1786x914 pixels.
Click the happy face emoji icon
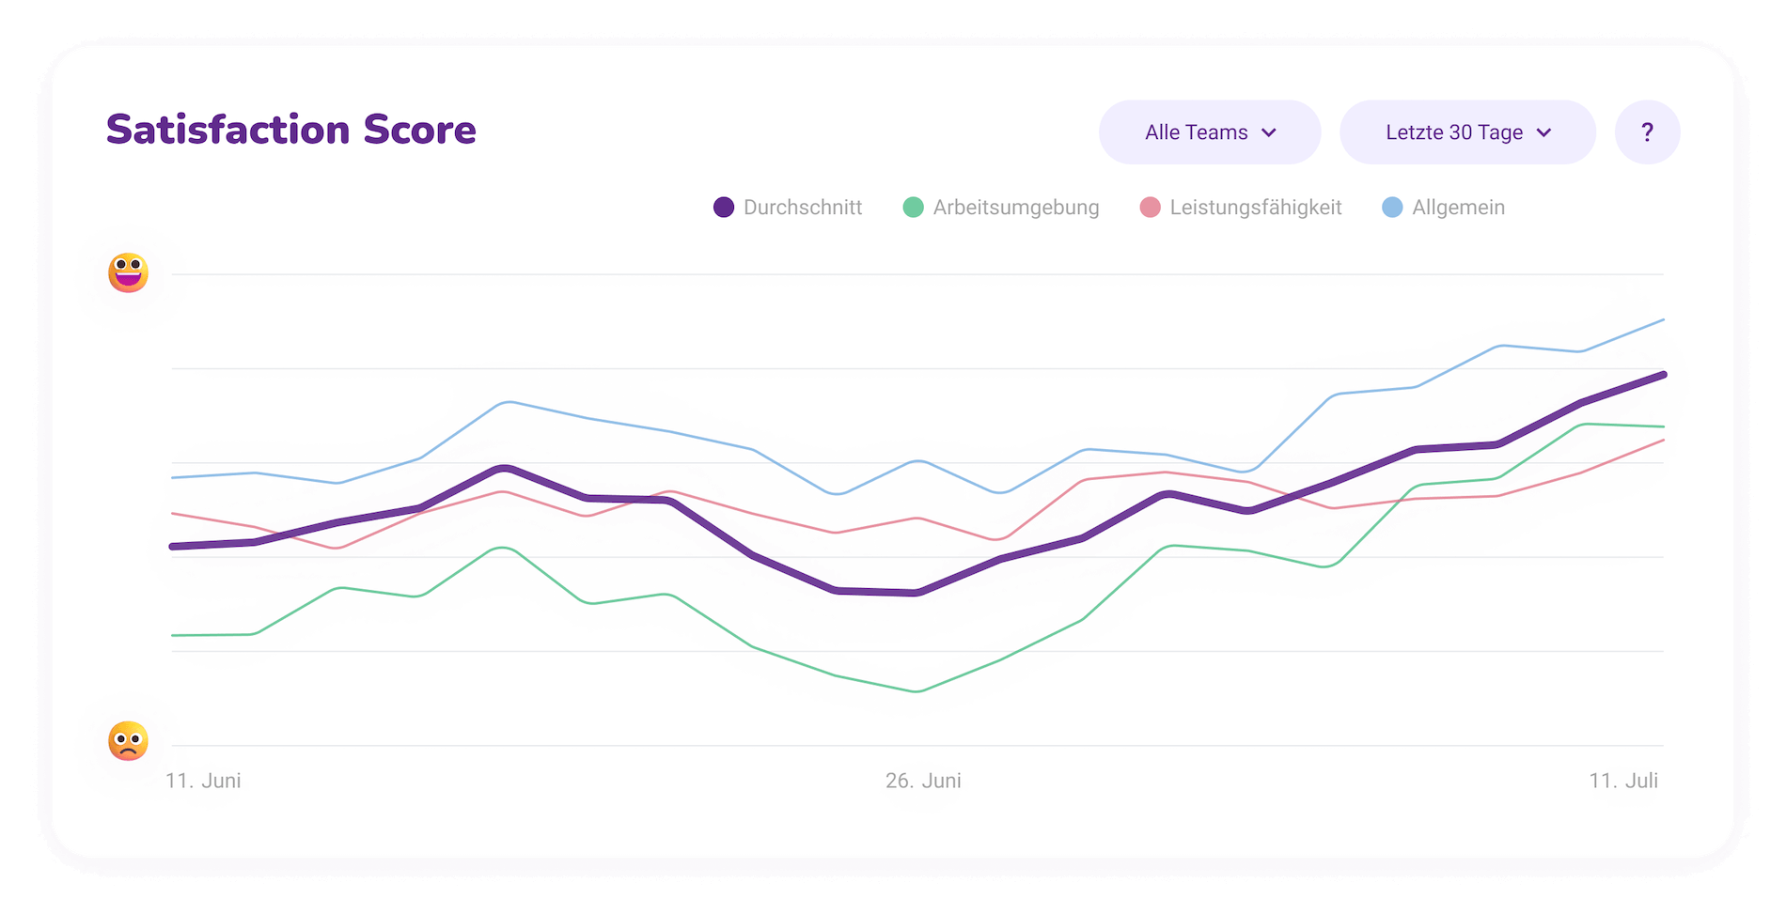click(x=128, y=273)
